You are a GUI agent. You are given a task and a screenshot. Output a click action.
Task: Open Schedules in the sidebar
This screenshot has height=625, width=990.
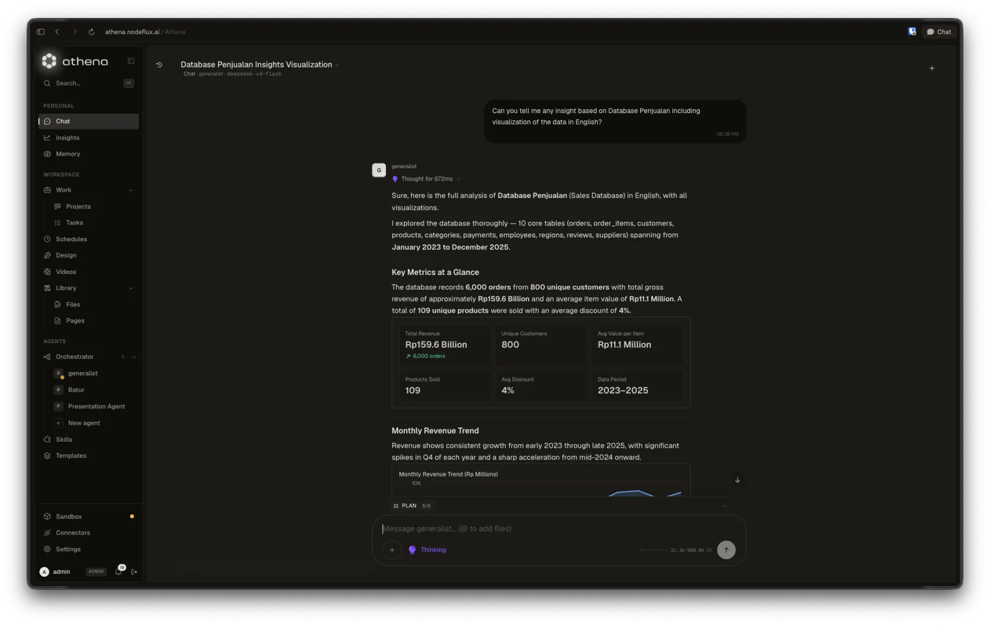click(88, 239)
